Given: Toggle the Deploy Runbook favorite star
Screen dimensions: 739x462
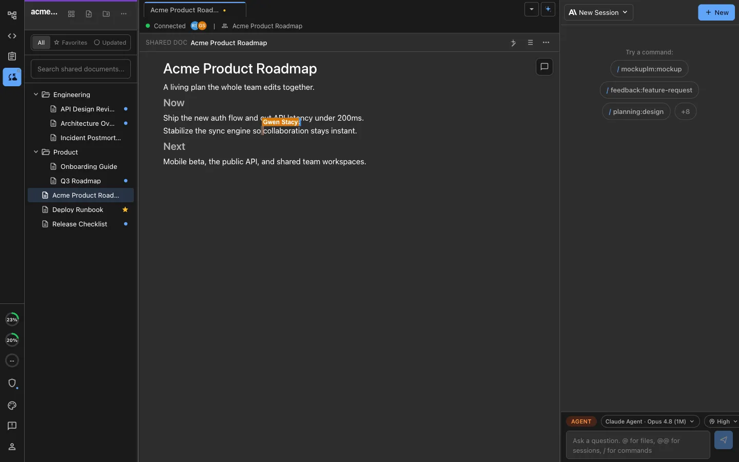Looking at the screenshot, I should [125, 209].
